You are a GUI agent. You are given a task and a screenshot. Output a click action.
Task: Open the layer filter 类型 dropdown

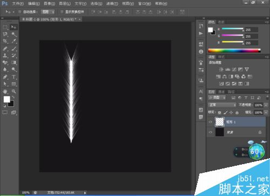pyautogui.click(x=217, y=98)
